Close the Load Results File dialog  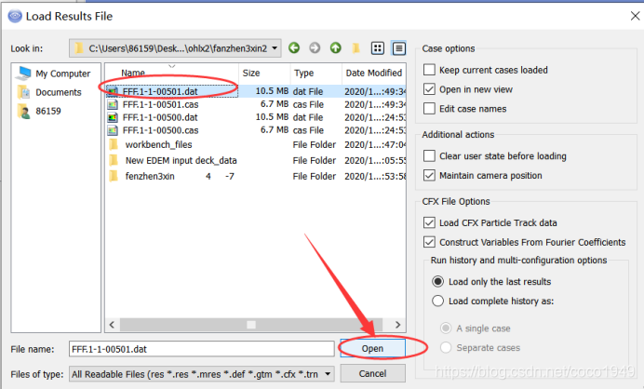[x=635, y=16]
